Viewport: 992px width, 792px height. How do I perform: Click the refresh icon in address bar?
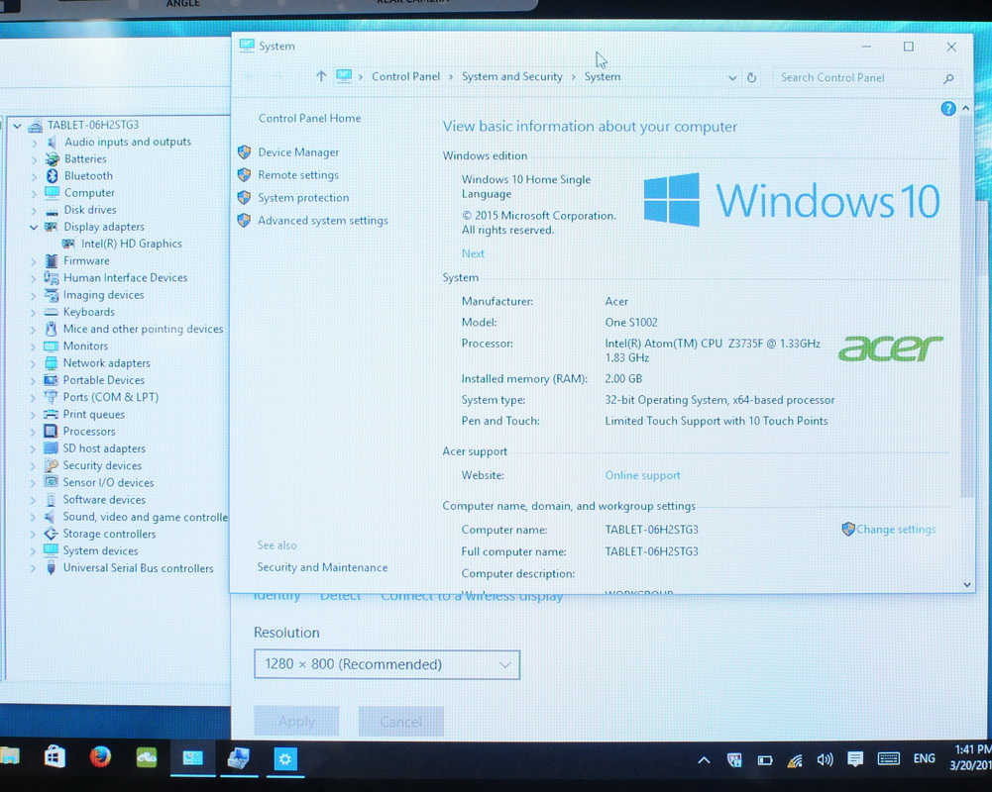click(751, 78)
